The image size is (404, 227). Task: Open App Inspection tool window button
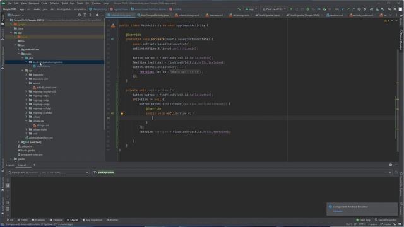pyautogui.click(x=92, y=220)
